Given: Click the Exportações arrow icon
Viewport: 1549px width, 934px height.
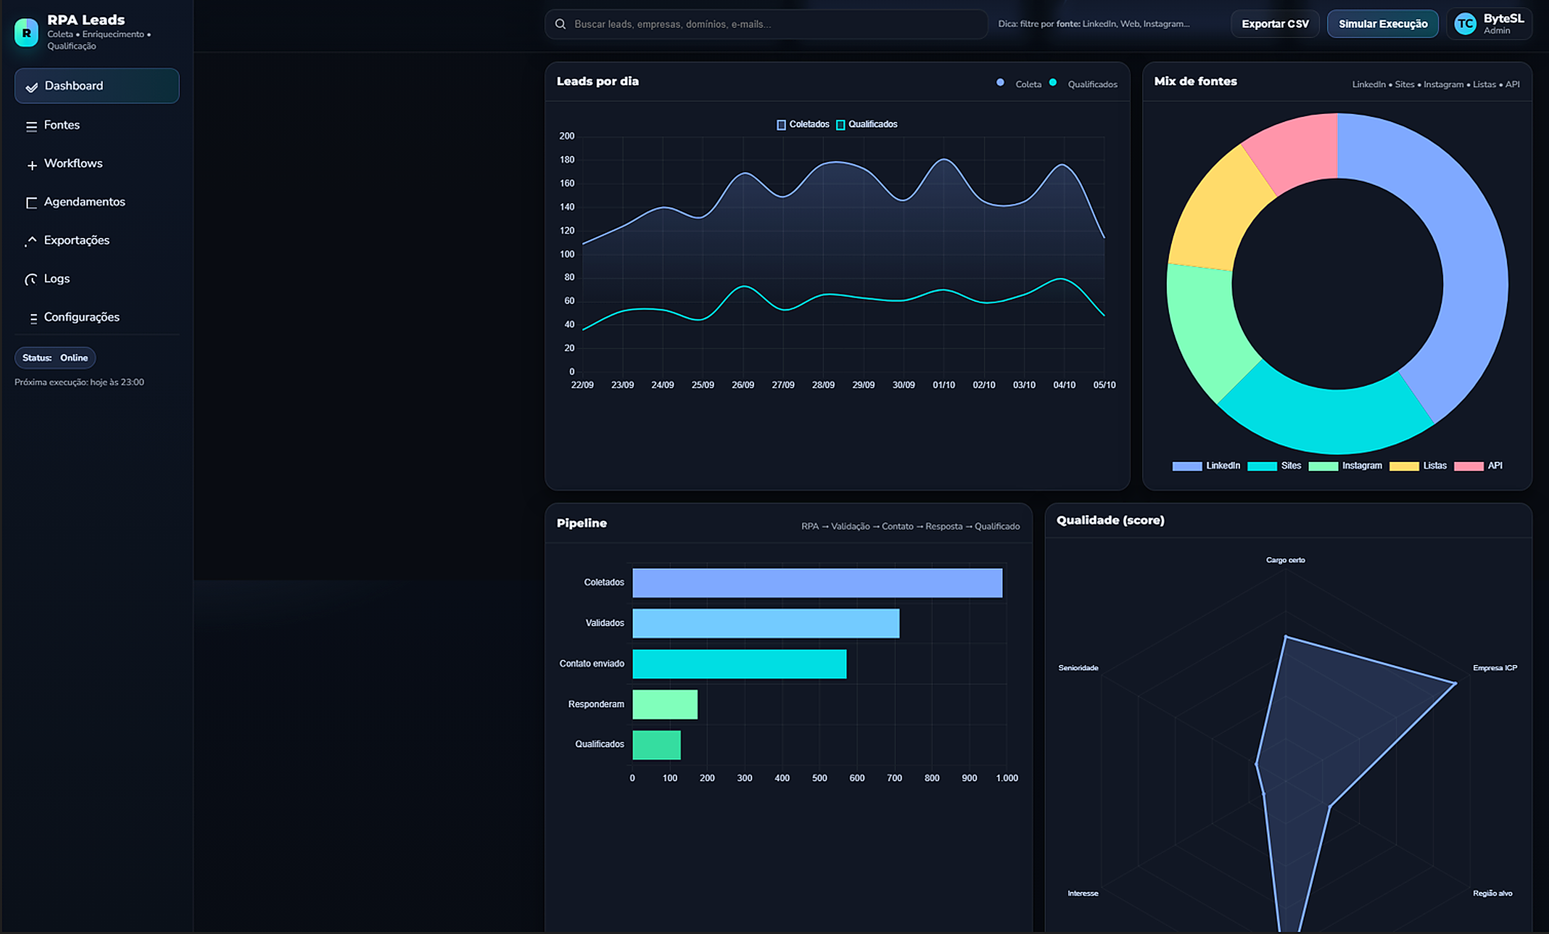Looking at the screenshot, I should pos(31,241).
